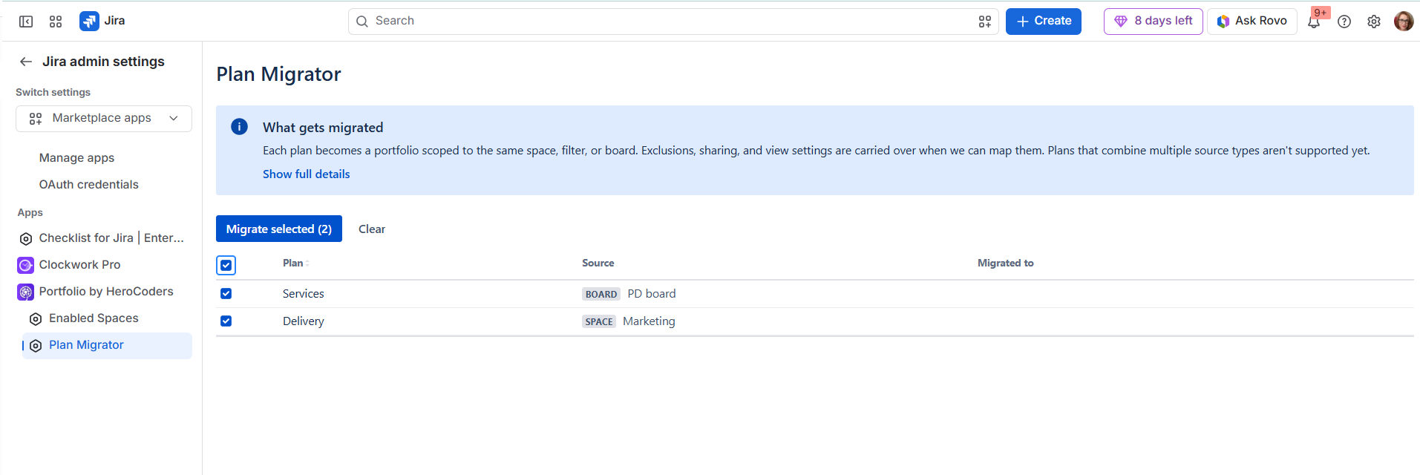The width and height of the screenshot is (1420, 475).
Task: Click the 8 days left trial button
Action: [x=1154, y=21]
